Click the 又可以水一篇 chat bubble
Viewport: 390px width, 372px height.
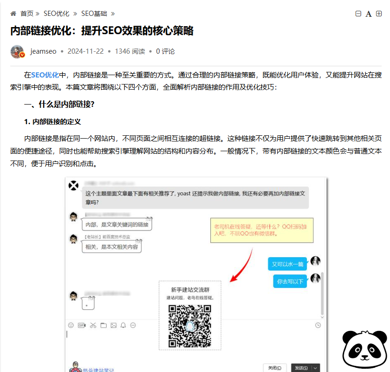pyautogui.click(x=288, y=264)
